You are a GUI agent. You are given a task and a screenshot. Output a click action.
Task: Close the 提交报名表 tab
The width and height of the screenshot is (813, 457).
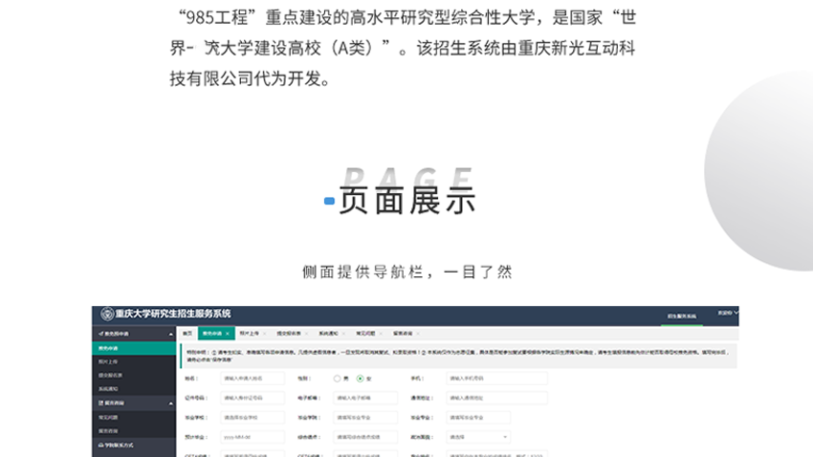[x=306, y=334]
